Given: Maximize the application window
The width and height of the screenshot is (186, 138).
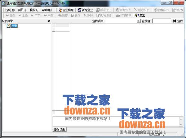Looking at the screenshot, I should point(170,2).
